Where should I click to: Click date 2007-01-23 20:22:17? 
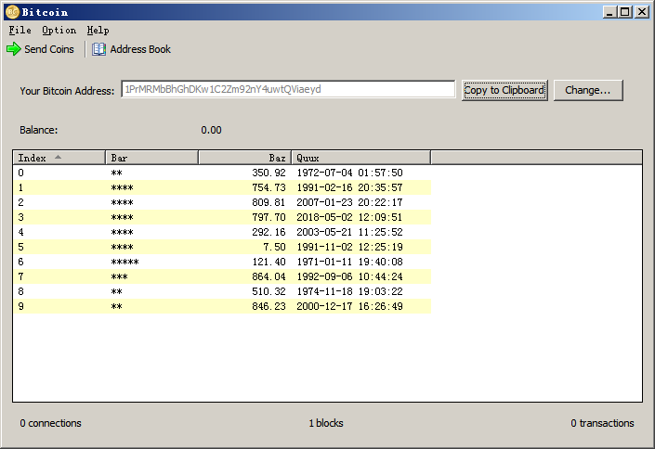click(x=349, y=202)
